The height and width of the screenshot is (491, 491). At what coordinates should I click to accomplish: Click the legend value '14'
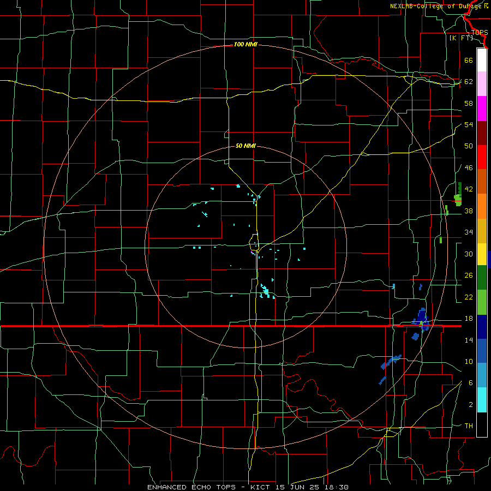pyautogui.click(x=469, y=340)
